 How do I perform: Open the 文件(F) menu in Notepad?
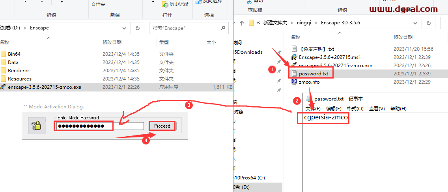tap(313, 109)
